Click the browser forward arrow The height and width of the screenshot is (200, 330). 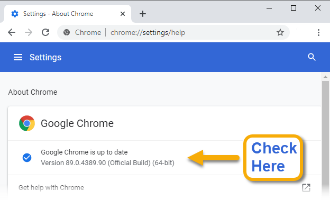[x=29, y=32]
